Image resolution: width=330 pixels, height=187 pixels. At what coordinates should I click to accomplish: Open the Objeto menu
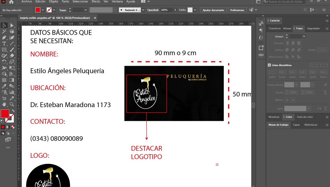(53, 2)
